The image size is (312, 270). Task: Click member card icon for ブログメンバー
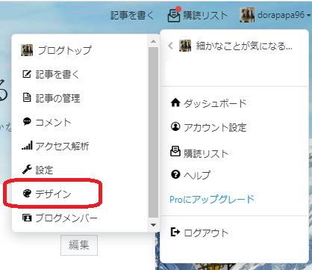[27, 218]
